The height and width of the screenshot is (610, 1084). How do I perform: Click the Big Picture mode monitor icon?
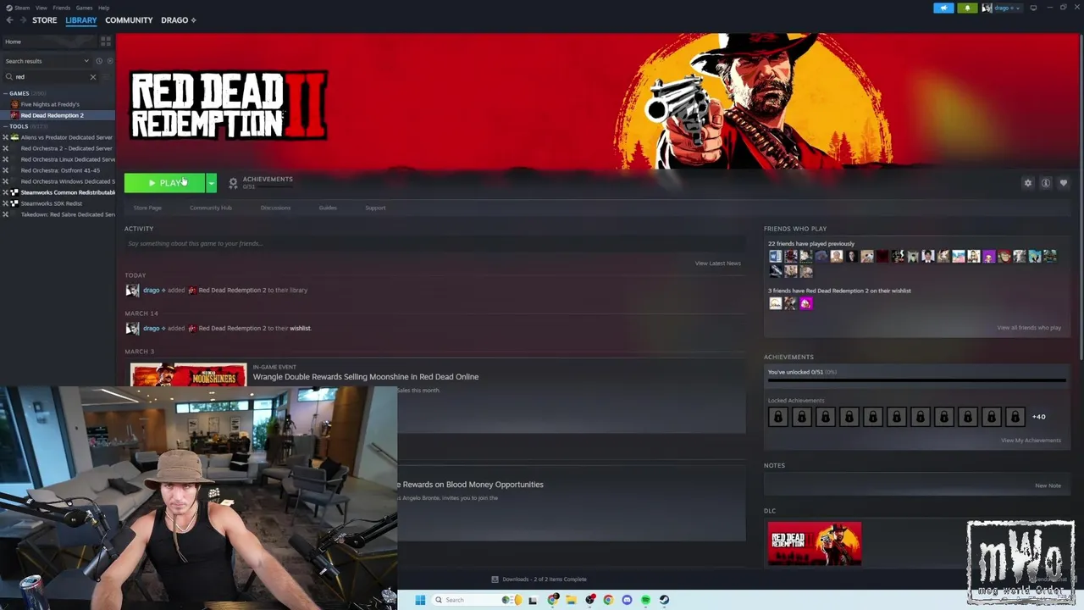tap(1033, 8)
